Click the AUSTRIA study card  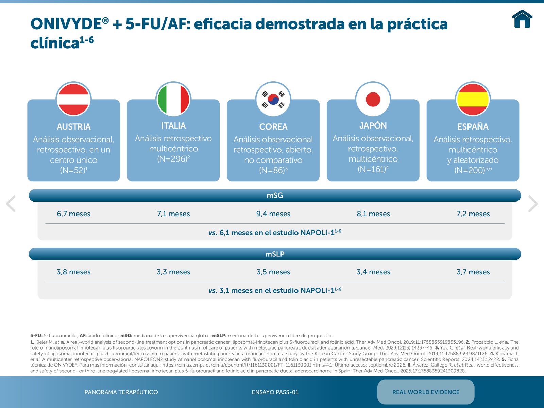pyautogui.click(x=73, y=140)
